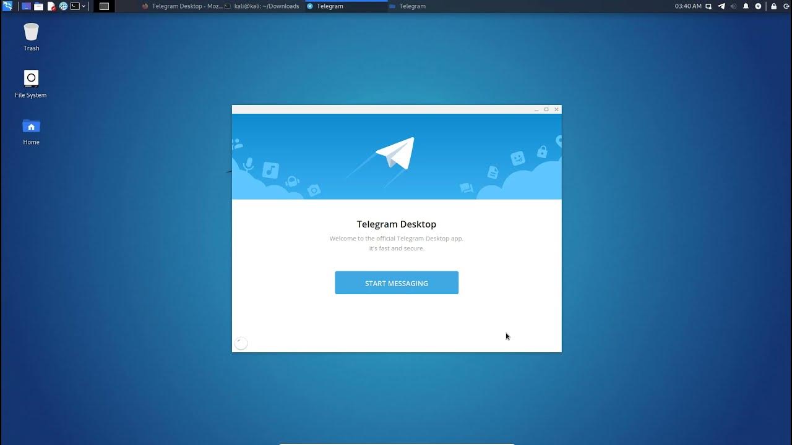Open the Kali applications menu
This screenshot has width=792, height=445.
click(x=7, y=6)
